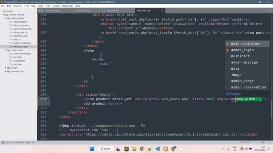
Task: Open script.js in the sidebar
Action: click(17, 40)
